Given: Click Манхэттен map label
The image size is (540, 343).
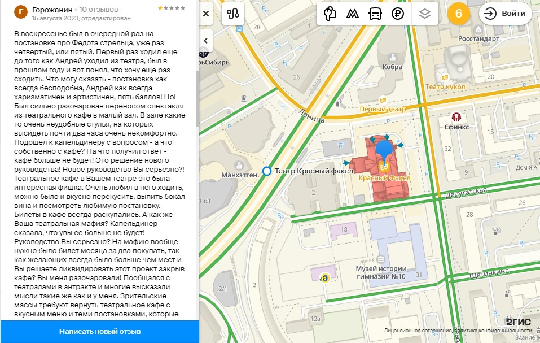Looking at the screenshot, I should pyautogui.click(x=239, y=175).
